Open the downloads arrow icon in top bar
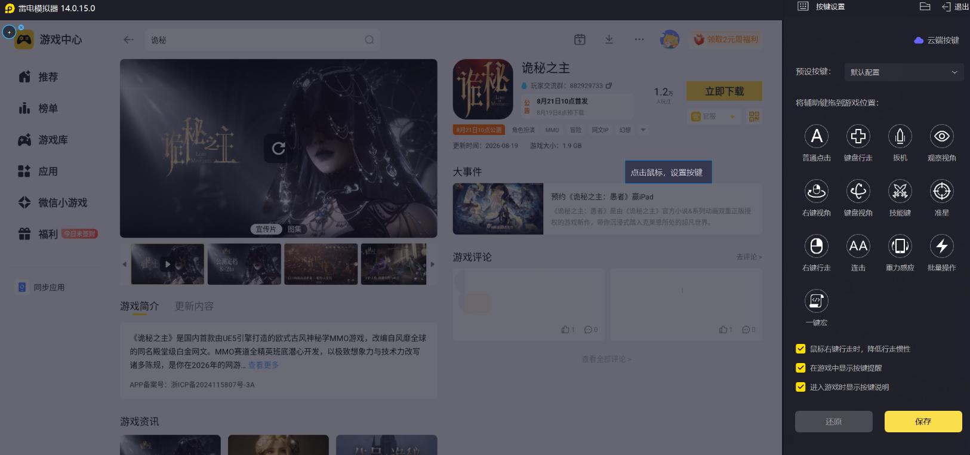 [609, 39]
